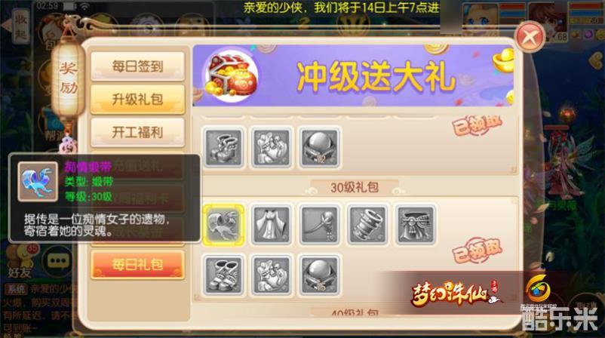This screenshot has width=605, height=338.
Task: Open the 每日签到 tab
Action: click(x=137, y=66)
